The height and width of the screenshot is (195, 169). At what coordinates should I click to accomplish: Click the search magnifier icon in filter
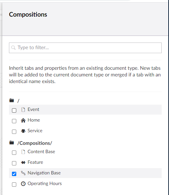(13, 48)
